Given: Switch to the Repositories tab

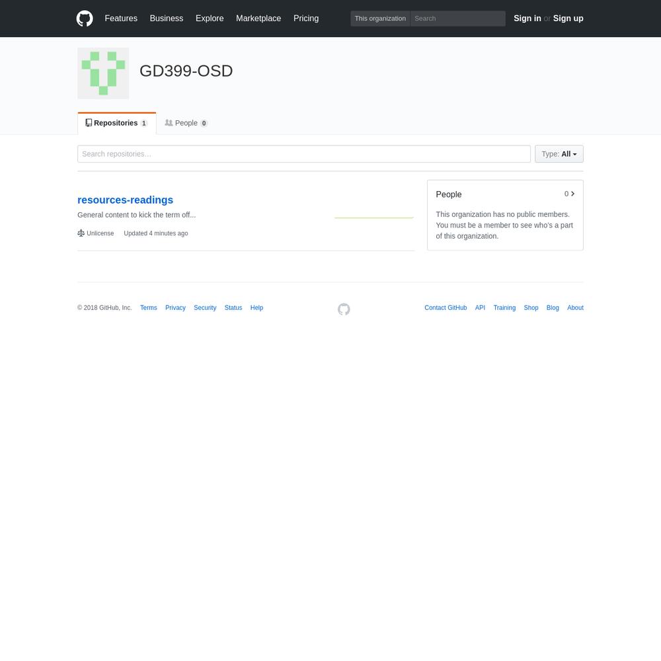Looking at the screenshot, I should 116,123.
